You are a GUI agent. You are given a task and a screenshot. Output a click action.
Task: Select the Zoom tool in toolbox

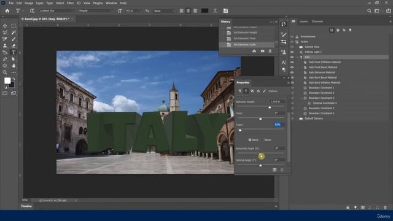5,72
